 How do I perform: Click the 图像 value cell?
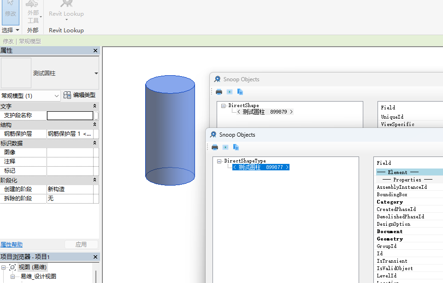point(70,152)
